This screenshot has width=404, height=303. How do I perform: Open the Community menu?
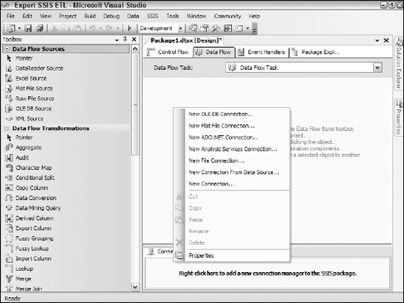[x=227, y=16]
